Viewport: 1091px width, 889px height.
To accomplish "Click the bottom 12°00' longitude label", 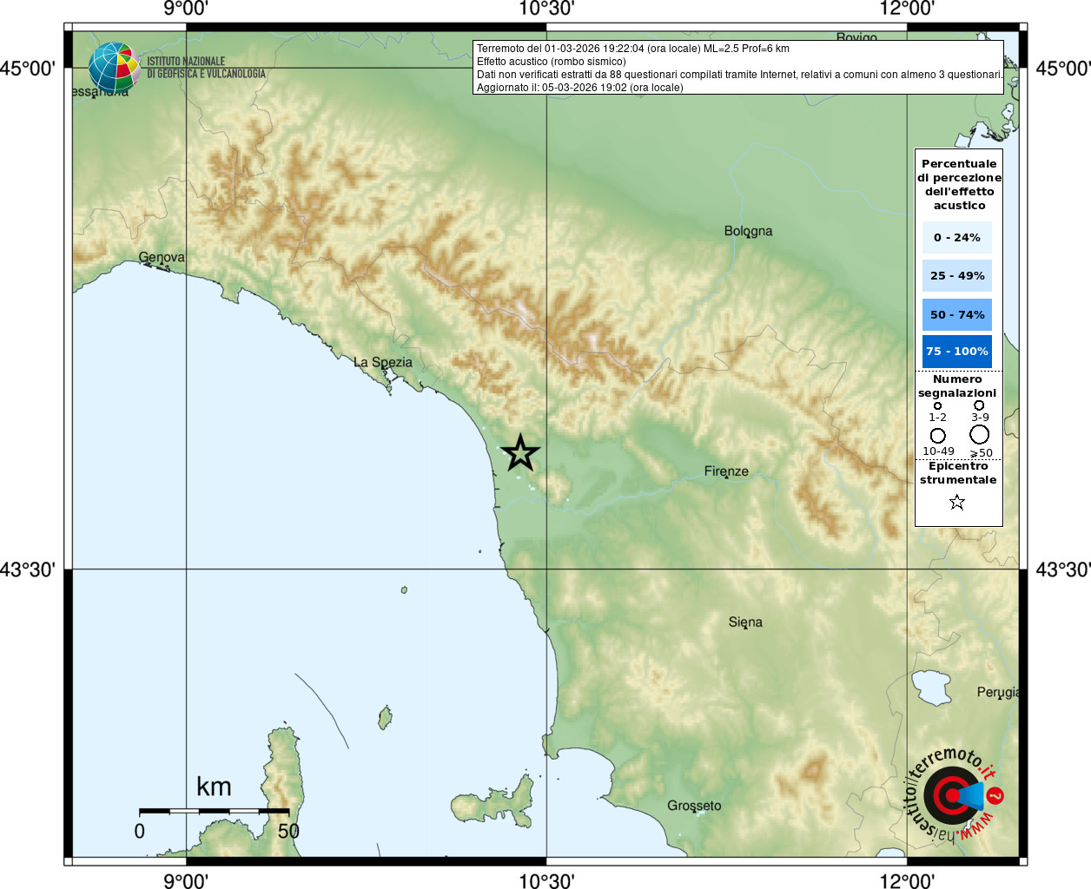I will (907, 881).
